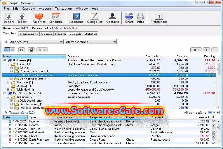This screenshot has width=223, height=149.
Task: Open the Help menu
Action: pyautogui.click(x=95, y=9)
